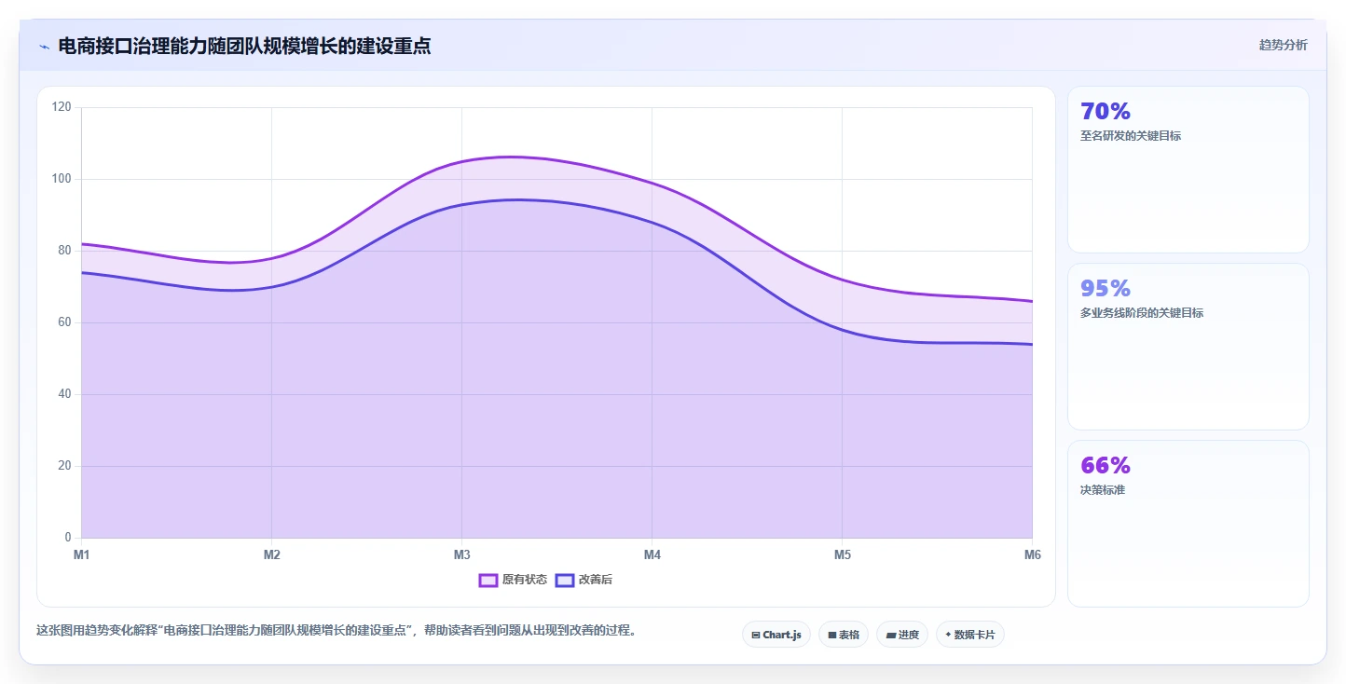Click the M5 axis label
This screenshot has height=684, width=1346.
(843, 555)
